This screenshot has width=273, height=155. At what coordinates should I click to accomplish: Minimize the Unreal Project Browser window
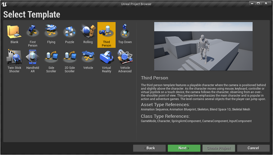(x=252, y=3)
